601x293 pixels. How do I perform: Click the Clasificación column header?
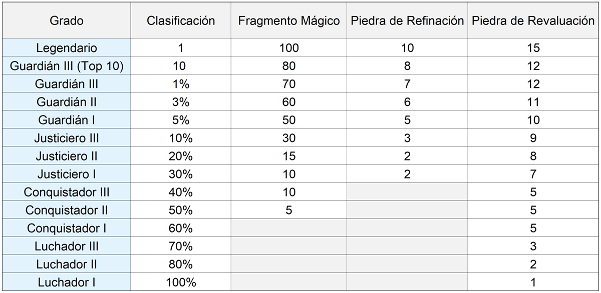coord(181,21)
